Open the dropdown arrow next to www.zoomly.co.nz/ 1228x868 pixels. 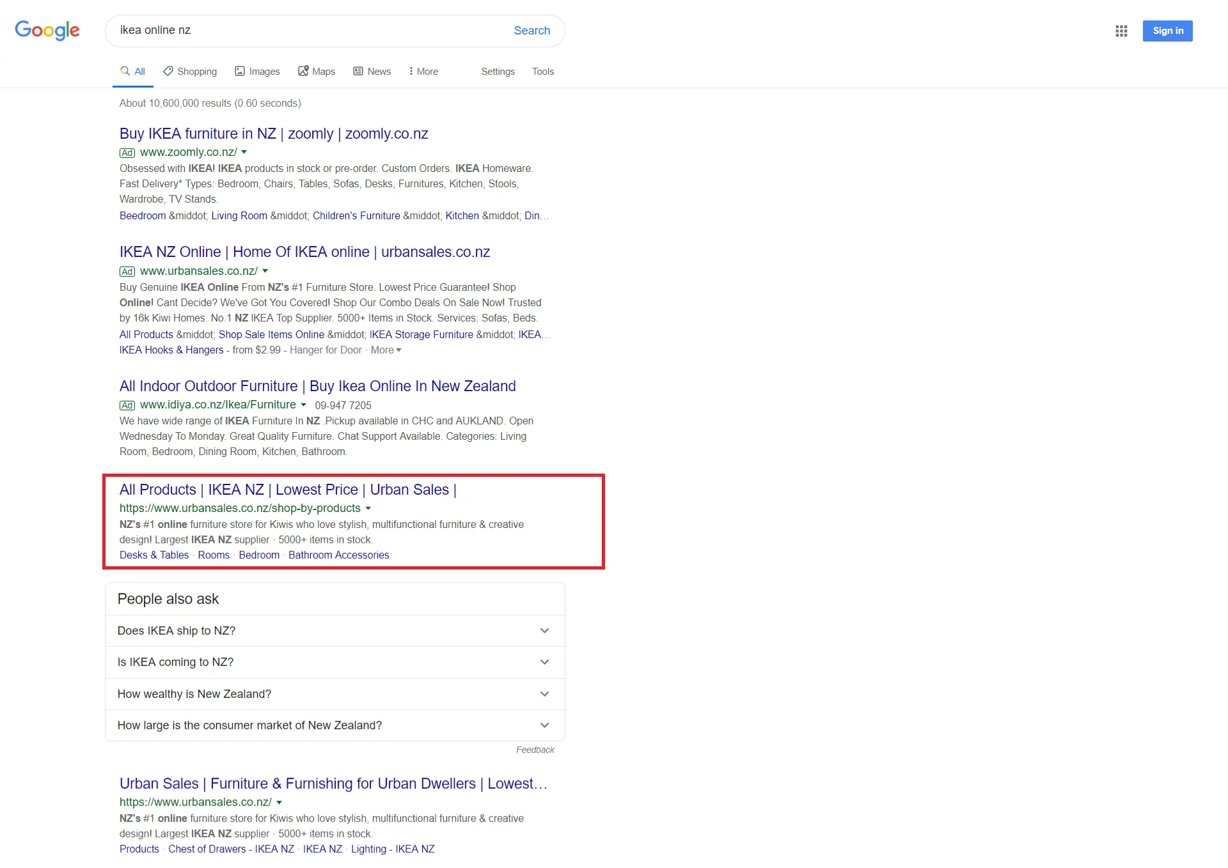[244, 152]
